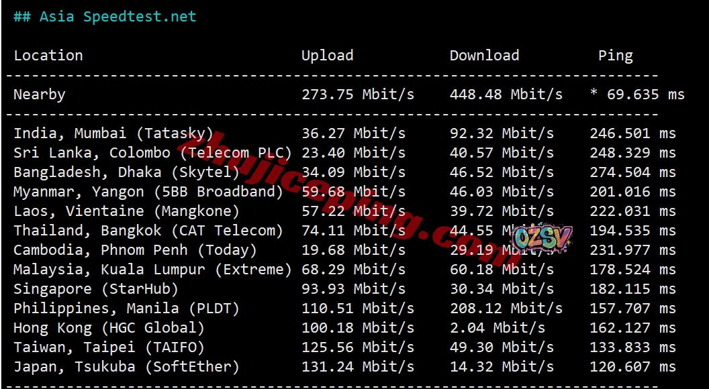Select the Singapore (StarHub) entry
The height and width of the screenshot is (389, 709).
96,289
